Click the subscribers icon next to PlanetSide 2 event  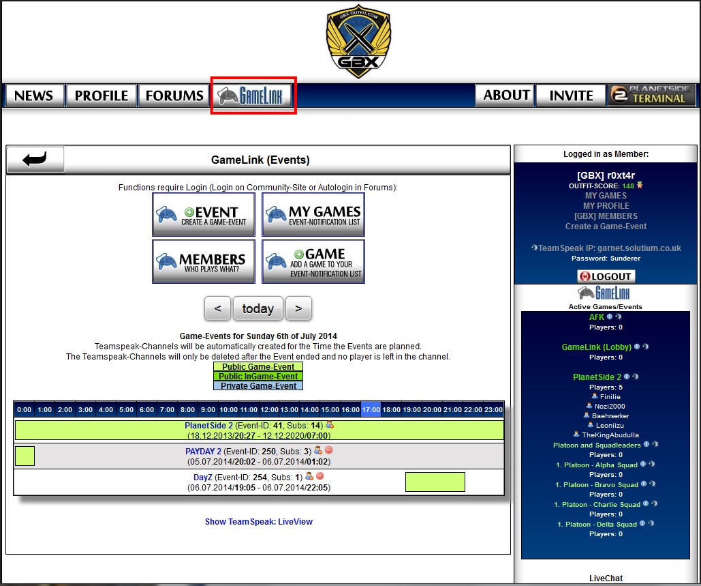pos(330,425)
